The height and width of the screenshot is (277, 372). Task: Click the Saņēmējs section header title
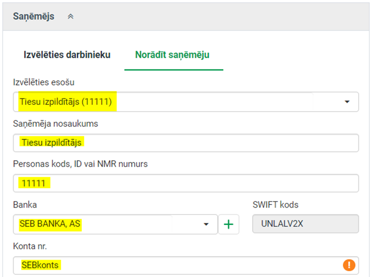[x=33, y=16]
